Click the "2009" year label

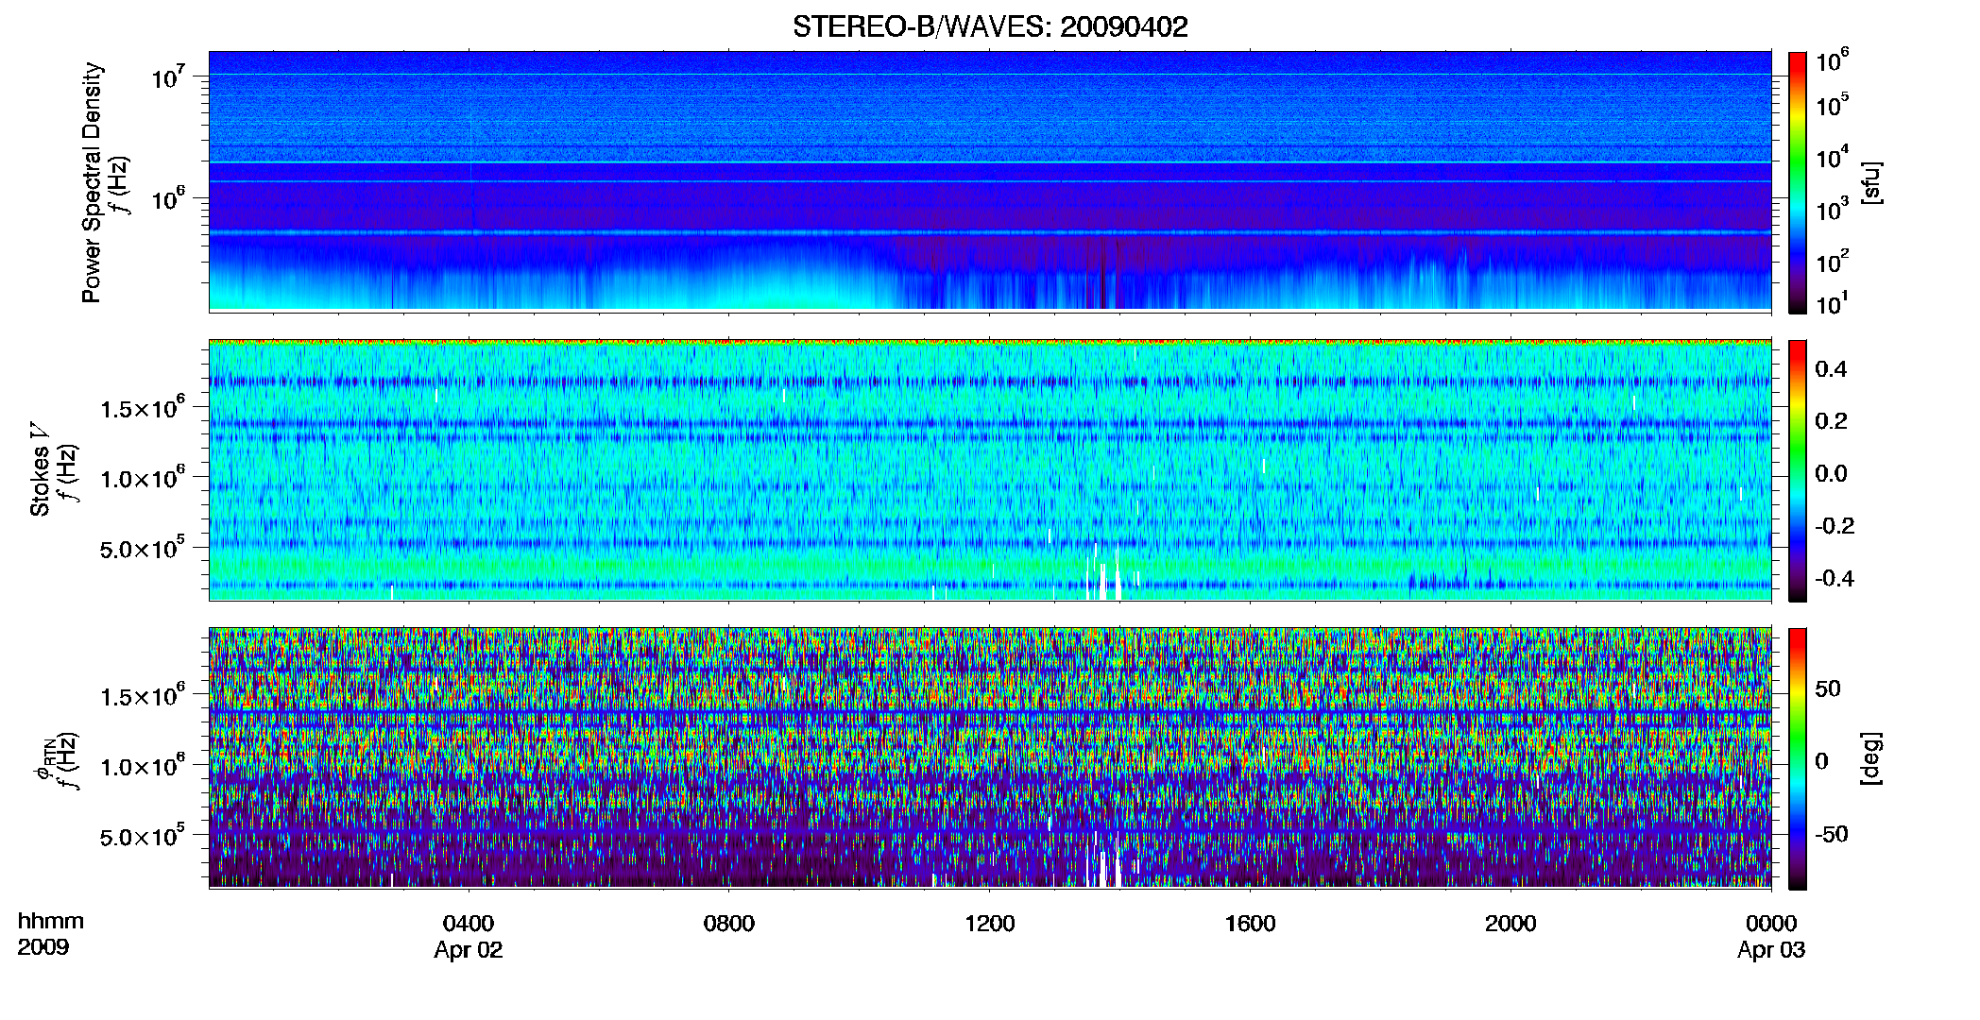43,947
